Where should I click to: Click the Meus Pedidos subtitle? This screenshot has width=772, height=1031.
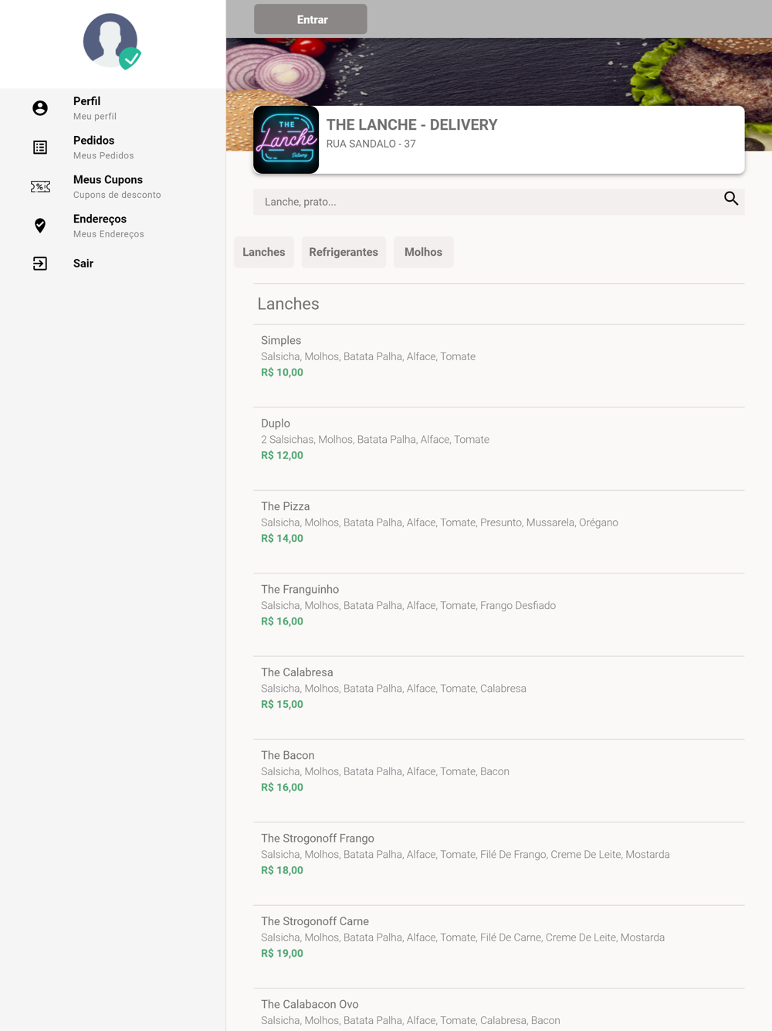click(x=103, y=155)
